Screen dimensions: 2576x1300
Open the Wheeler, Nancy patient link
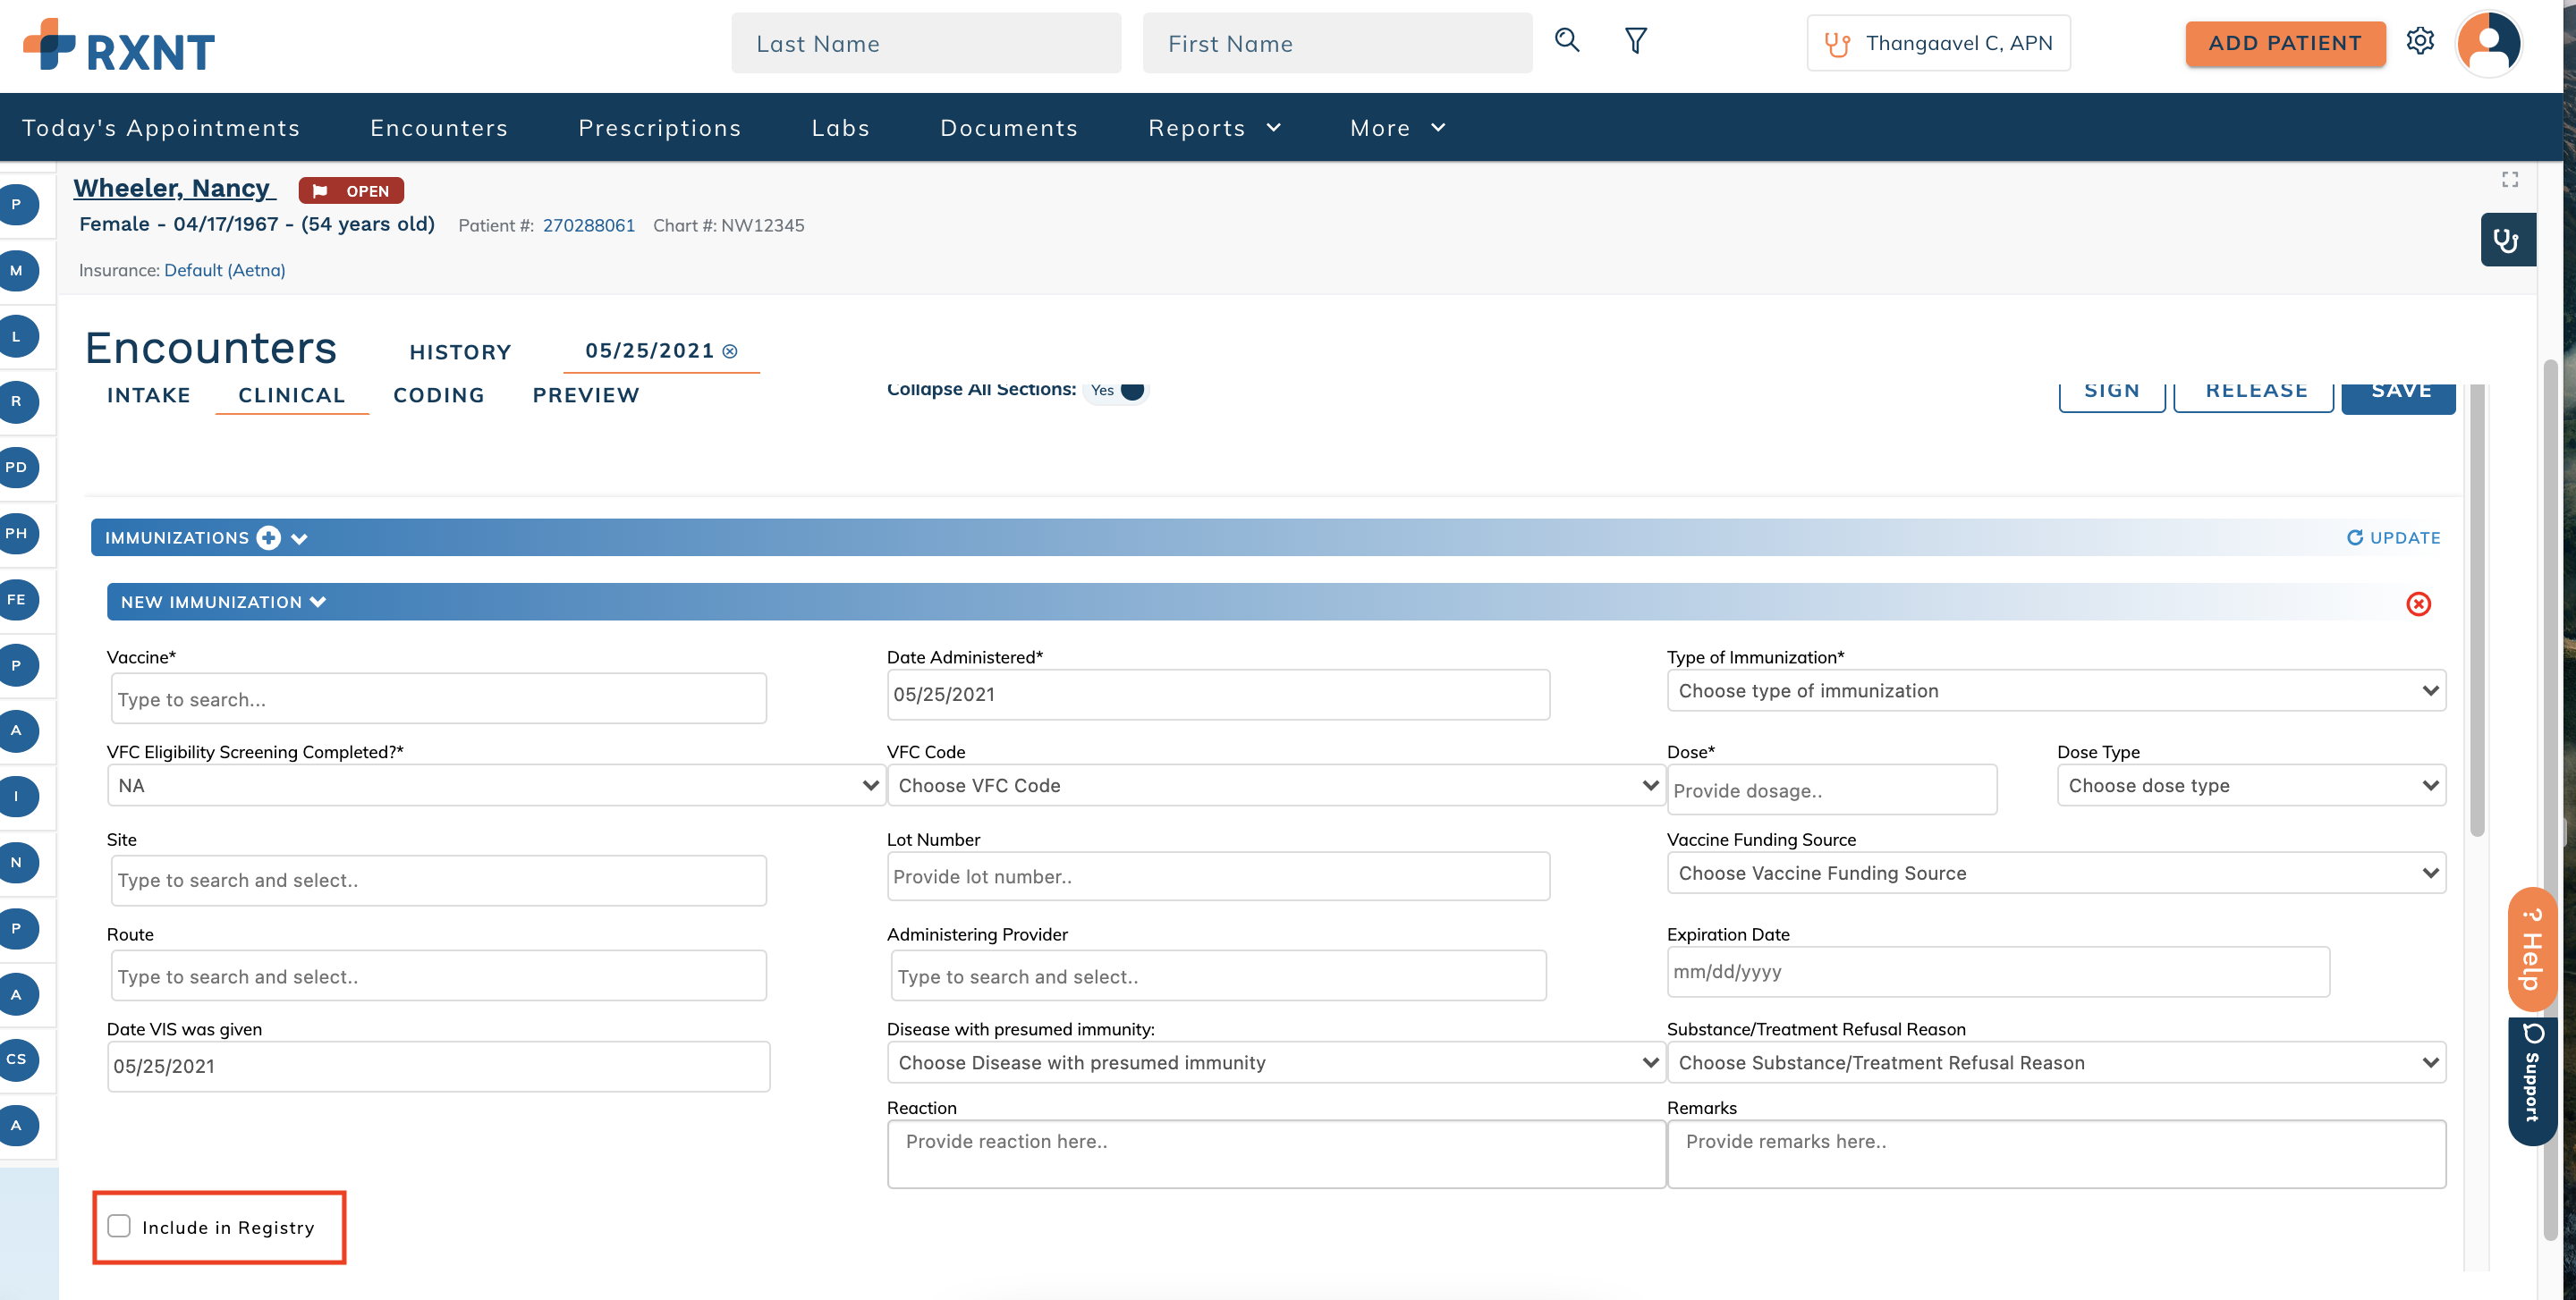coord(174,188)
